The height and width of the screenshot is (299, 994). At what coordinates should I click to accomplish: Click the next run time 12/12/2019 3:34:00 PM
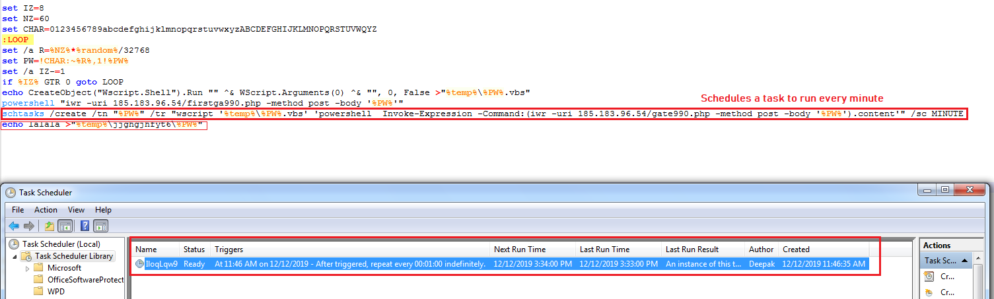(532, 263)
